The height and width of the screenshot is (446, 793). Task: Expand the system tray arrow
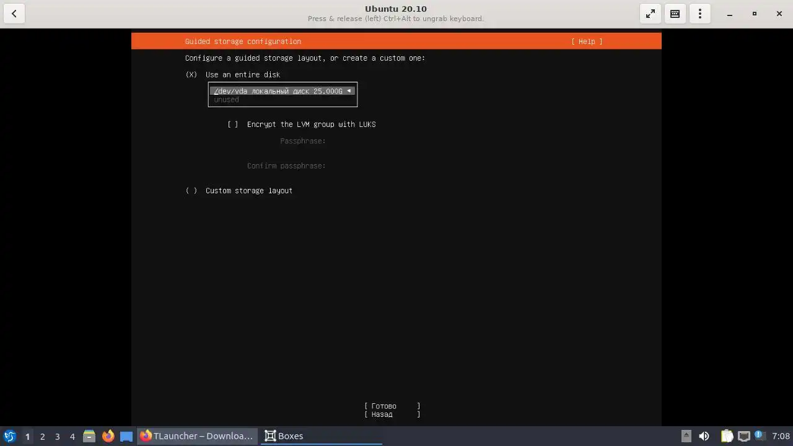[686, 436]
